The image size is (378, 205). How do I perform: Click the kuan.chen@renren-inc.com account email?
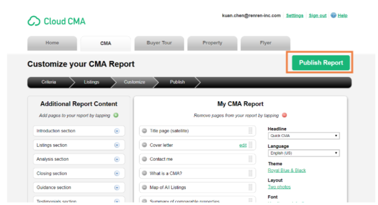251,15
